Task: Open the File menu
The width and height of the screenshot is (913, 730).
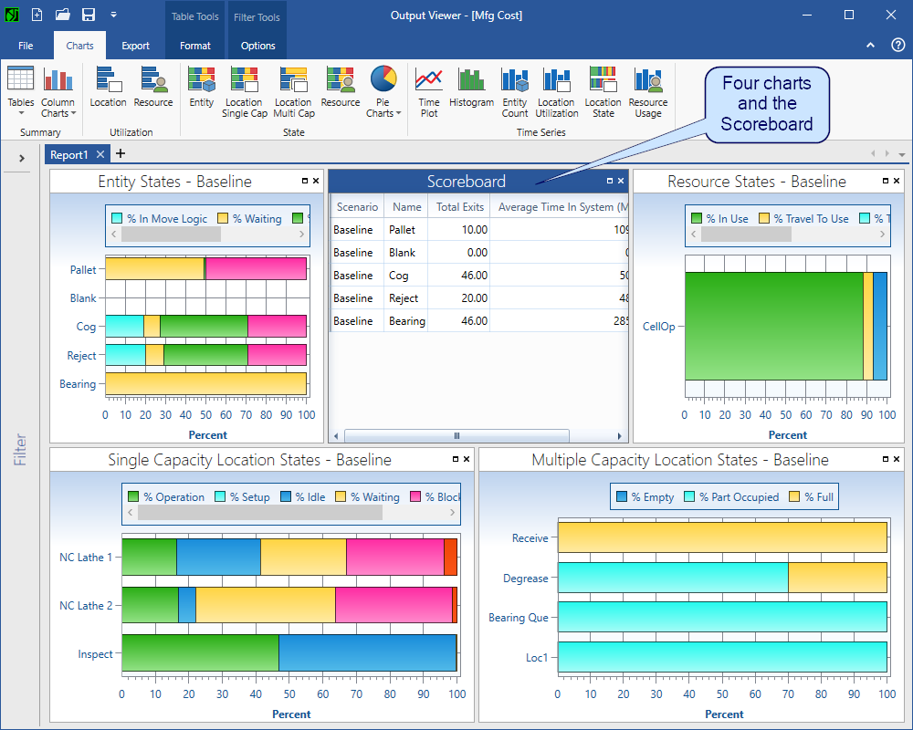Action: coord(26,46)
